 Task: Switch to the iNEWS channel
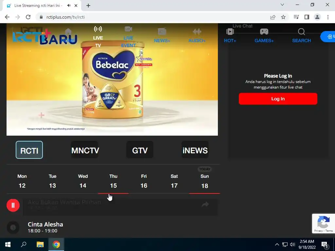point(195,150)
